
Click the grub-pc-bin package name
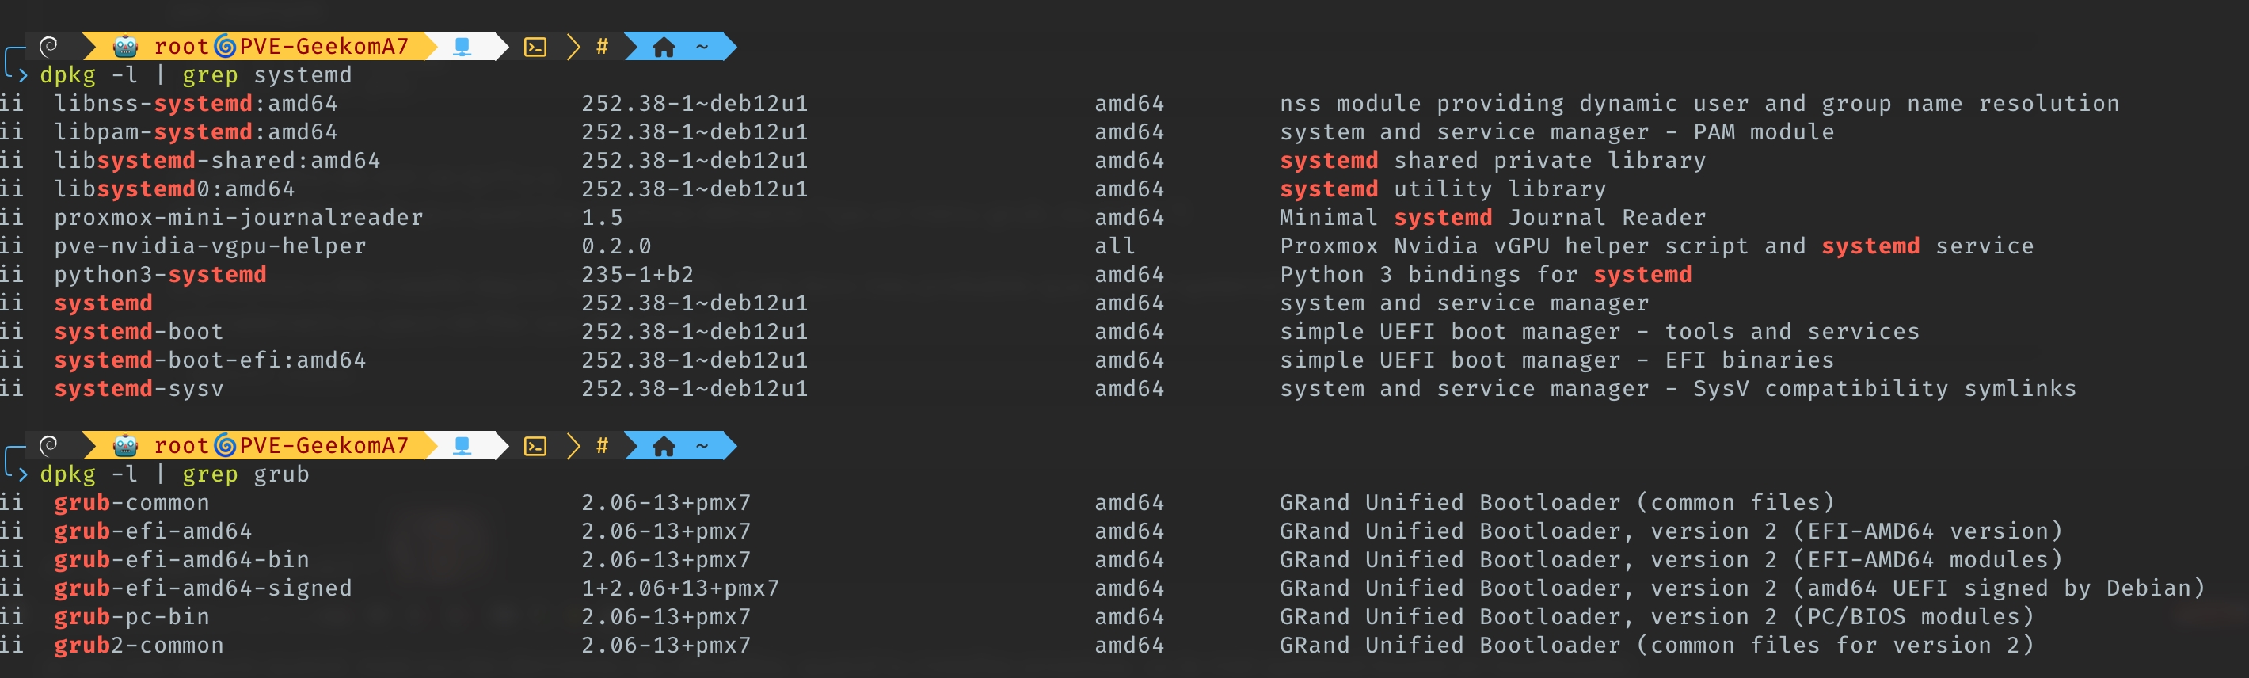pos(131,617)
